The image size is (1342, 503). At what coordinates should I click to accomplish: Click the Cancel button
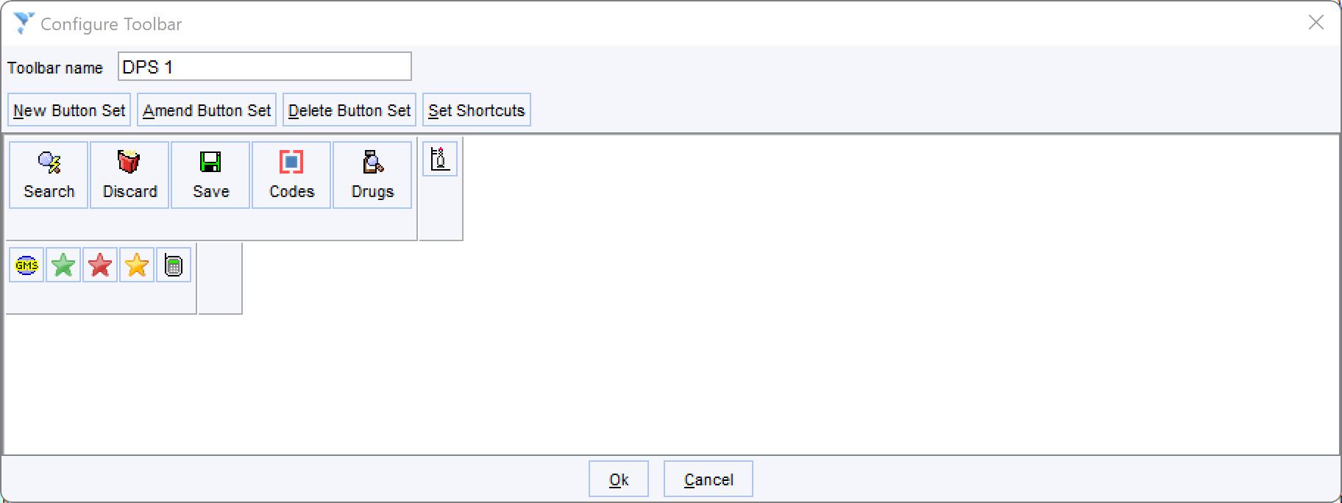(x=709, y=479)
